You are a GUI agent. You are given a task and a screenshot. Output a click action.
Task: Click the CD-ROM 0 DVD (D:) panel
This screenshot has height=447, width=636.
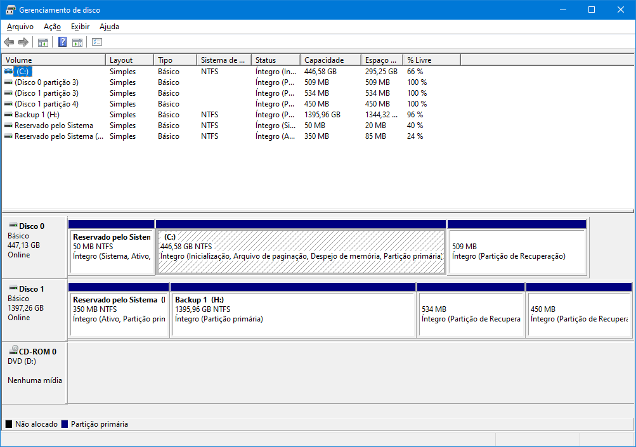tap(34, 373)
